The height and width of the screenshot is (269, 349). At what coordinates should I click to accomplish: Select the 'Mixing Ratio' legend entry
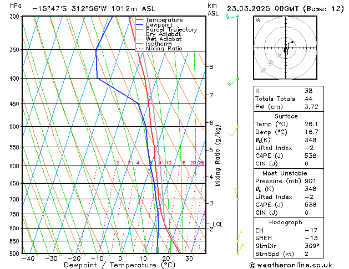tap(164, 48)
